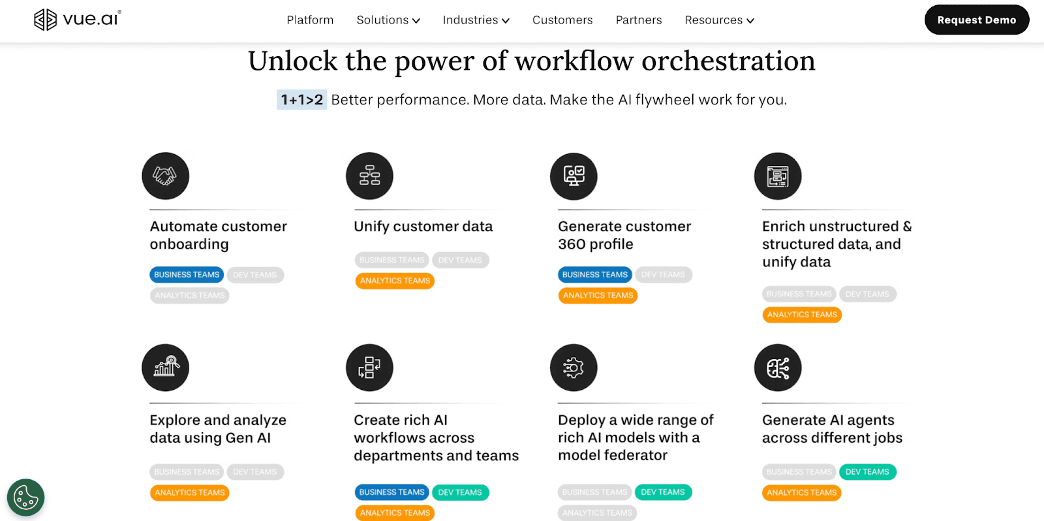Click the handshake onboarding icon

165,176
